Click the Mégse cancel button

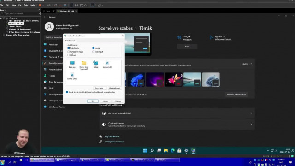click(x=105, y=101)
